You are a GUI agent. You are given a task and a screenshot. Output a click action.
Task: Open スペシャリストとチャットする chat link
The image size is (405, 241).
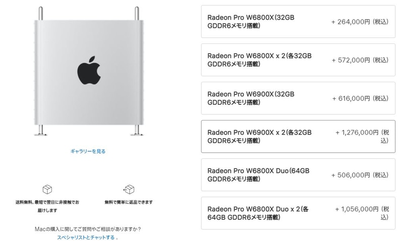point(86,237)
